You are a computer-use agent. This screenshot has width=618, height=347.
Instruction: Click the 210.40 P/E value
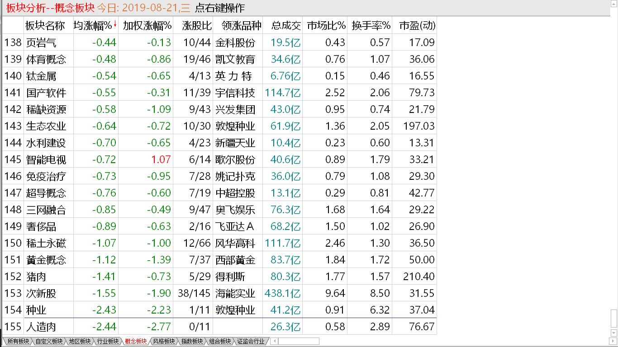coord(419,277)
